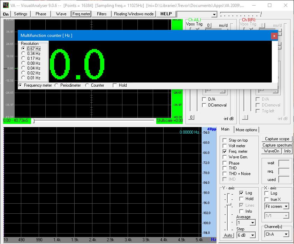
Task: Select 0.17 Hz resolution
Action: point(23,58)
